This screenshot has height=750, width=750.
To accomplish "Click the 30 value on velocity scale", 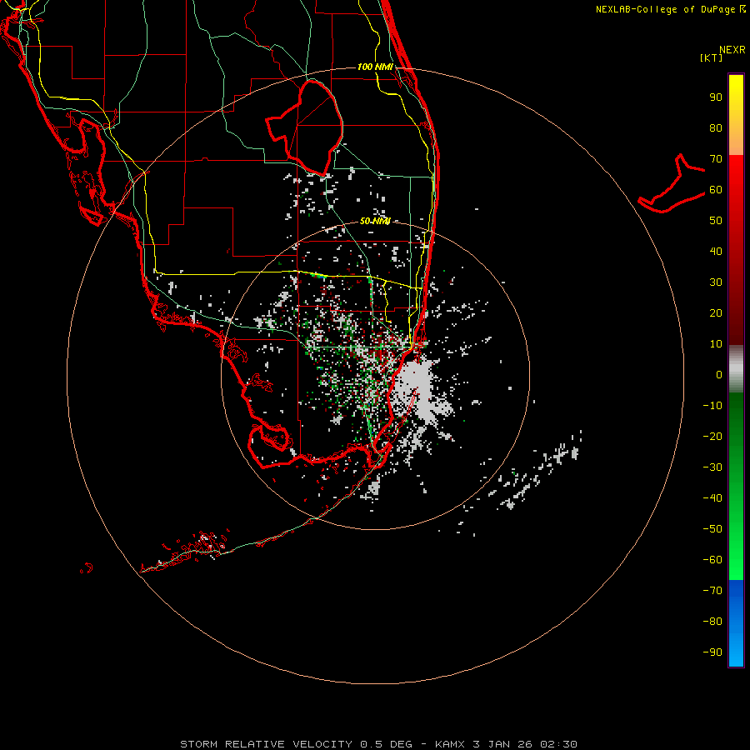I will coord(716,282).
